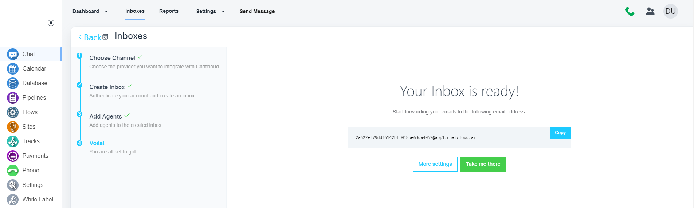This screenshot has width=694, height=208.
Task: Open More settings for the inbox
Action: pos(435,164)
